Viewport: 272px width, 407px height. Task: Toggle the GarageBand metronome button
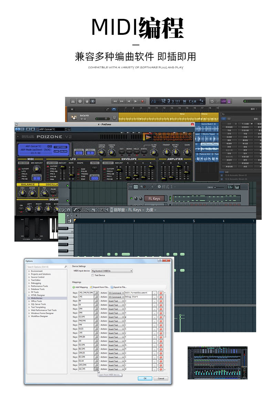tap(229, 101)
